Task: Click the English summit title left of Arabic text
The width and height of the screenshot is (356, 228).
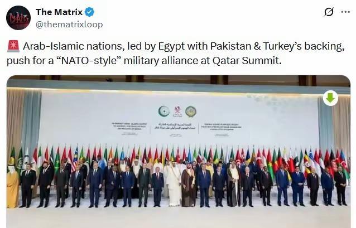Action: pos(129,127)
